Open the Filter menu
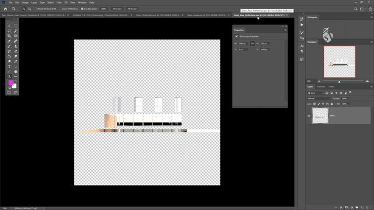This screenshot has height=210, width=374. coord(59,2)
